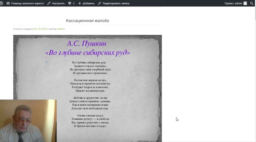The height and width of the screenshot is (142, 256).
Task: Click the 'Статья создана' label text
Action: (x=23, y=29)
